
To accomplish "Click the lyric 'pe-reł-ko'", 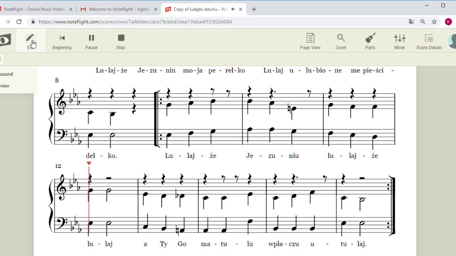I will coord(227,70).
